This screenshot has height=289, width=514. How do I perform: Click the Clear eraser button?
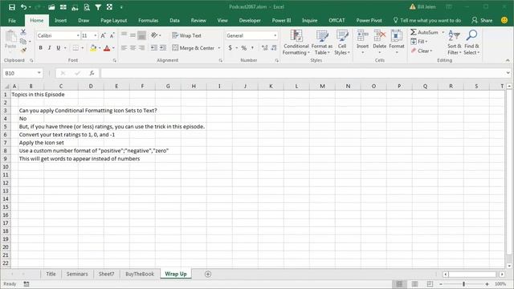[422, 51]
